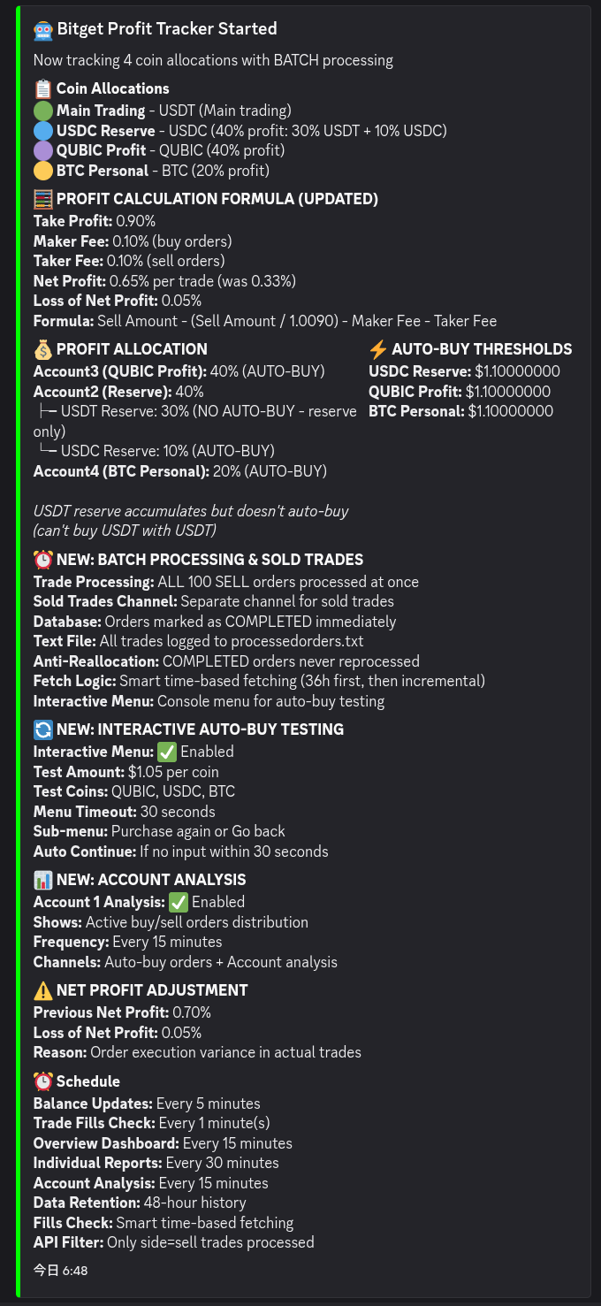Click the 6:48 message timestamp

[60, 1271]
